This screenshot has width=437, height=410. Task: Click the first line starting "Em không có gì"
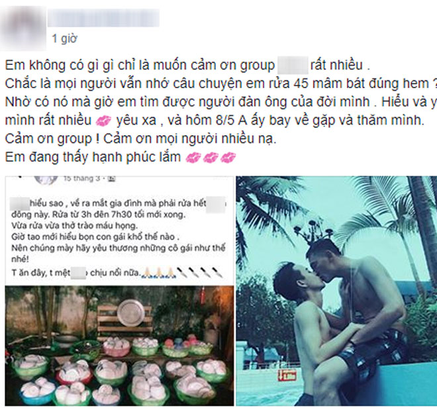[187, 65]
